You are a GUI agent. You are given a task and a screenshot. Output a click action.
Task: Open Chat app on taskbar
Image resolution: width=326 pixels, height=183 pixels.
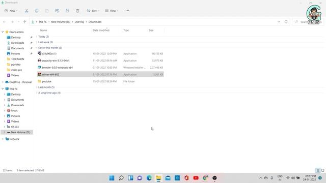tap(140, 178)
